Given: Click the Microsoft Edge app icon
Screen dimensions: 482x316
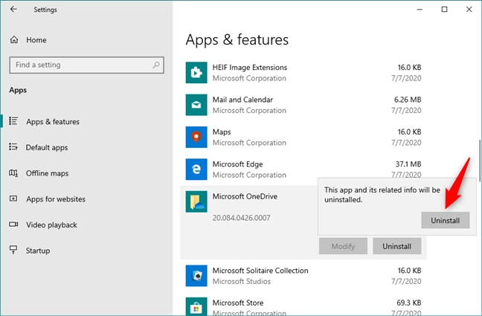Looking at the screenshot, I should (196, 170).
